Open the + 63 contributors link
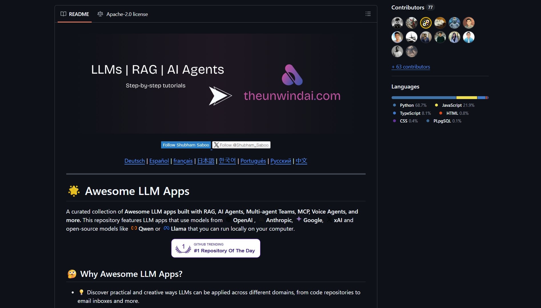The width and height of the screenshot is (541, 308). tap(411, 67)
